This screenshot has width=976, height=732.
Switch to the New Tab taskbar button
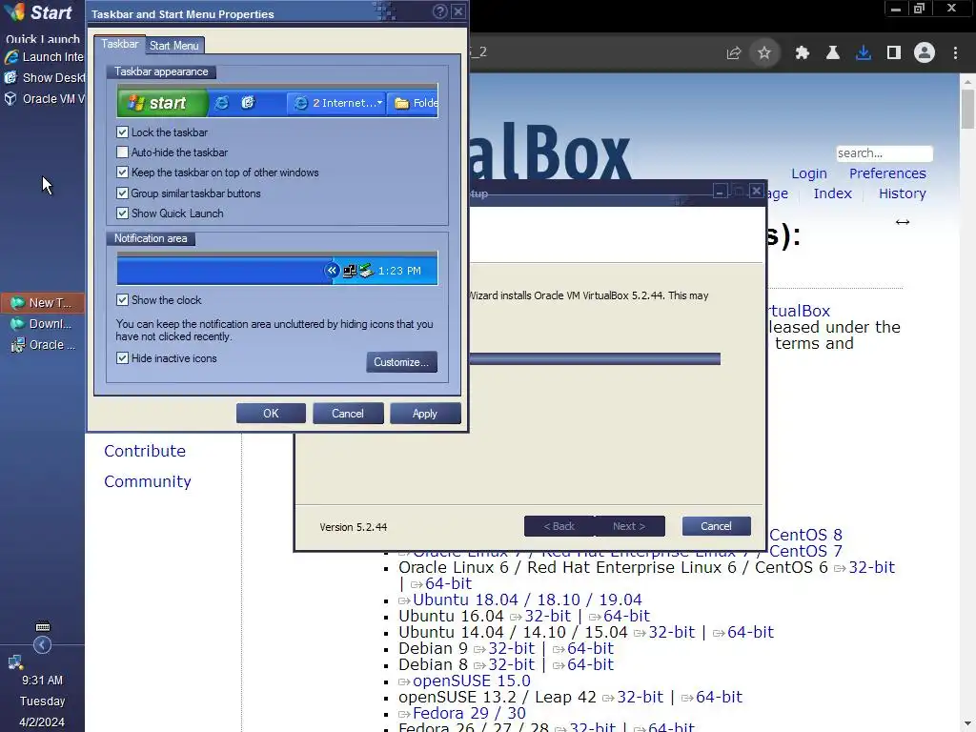(x=42, y=303)
